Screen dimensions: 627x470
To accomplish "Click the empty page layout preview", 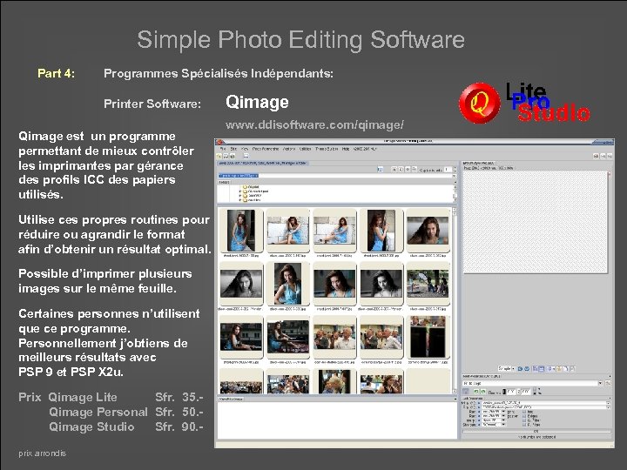I will [536, 222].
